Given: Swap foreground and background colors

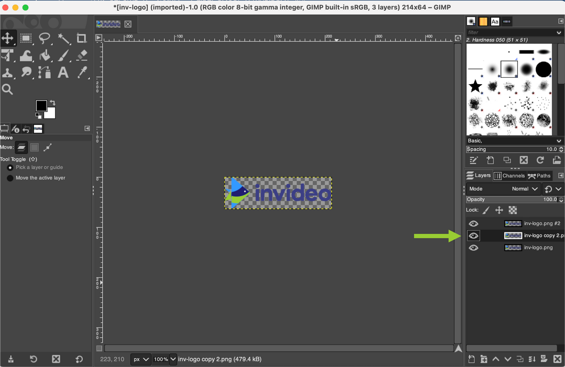Looking at the screenshot, I should pos(52,103).
